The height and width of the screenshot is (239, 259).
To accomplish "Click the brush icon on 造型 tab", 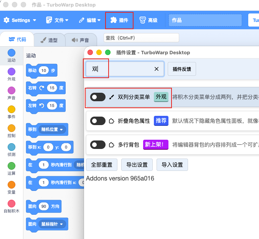I will [43, 40].
